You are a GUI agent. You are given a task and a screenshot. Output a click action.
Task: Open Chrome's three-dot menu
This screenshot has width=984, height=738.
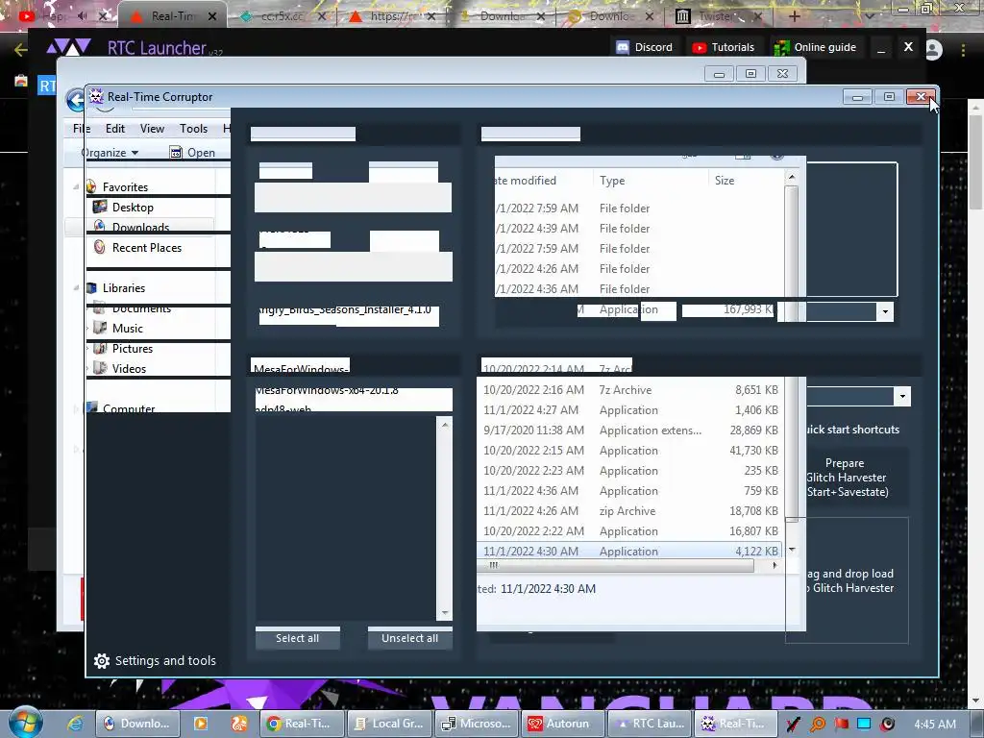click(x=963, y=50)
